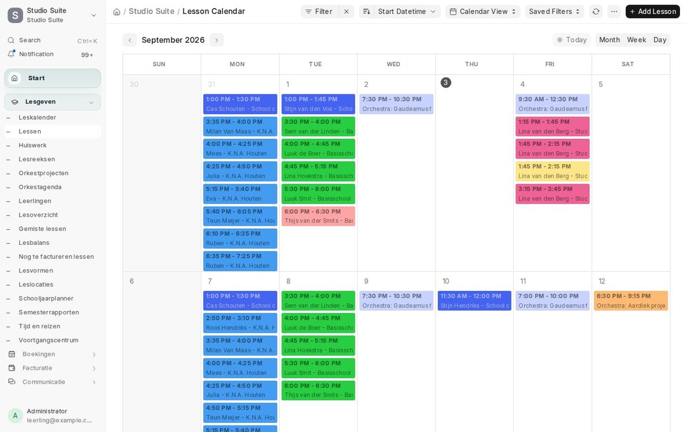
Task: Switch to Day view
Action: (x=660, y=40)
